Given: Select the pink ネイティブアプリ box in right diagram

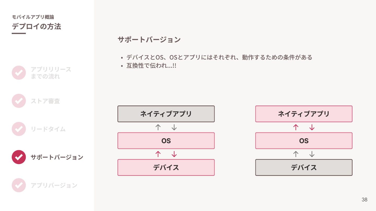Looking at the screenshot, I should [x=304, y=114].
